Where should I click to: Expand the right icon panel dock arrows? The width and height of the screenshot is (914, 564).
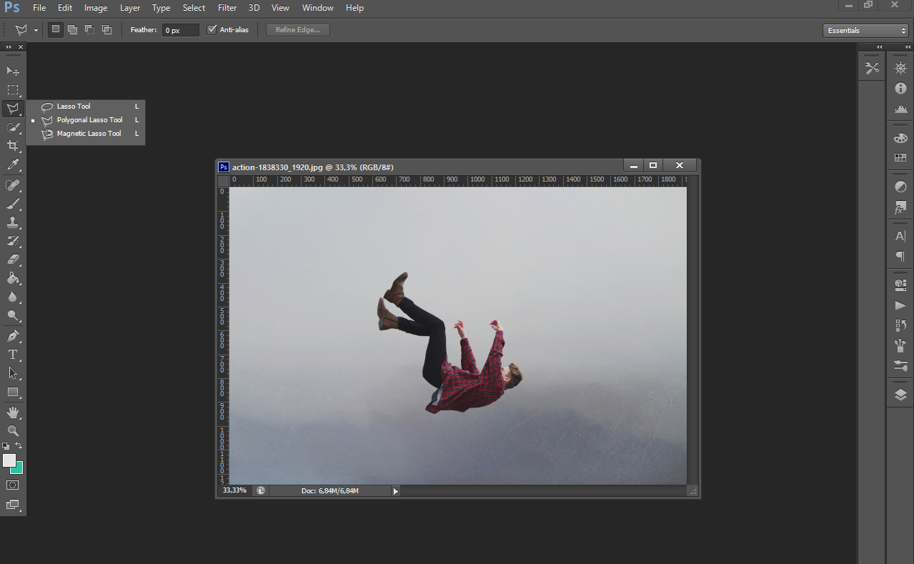click(908, 47)
